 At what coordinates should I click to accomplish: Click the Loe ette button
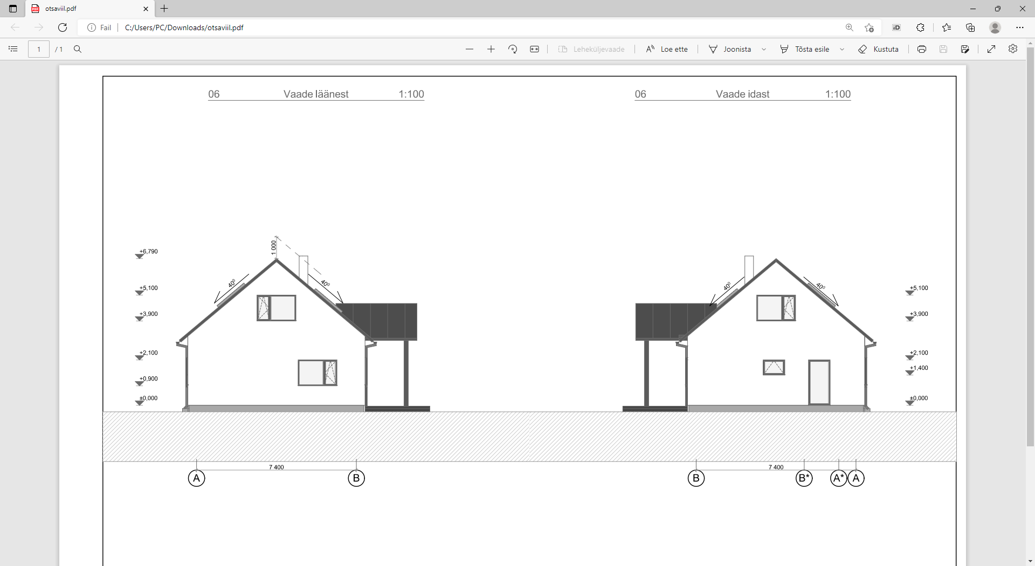(x=667, y=49)
